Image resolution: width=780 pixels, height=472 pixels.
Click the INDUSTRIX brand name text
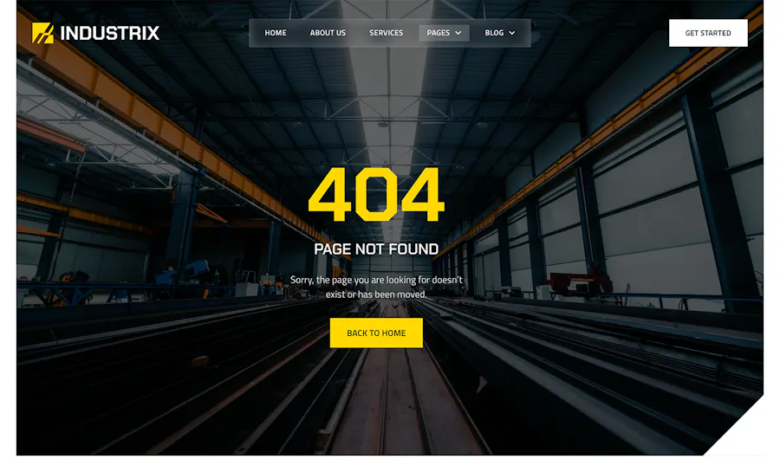(x=109, y=33)
